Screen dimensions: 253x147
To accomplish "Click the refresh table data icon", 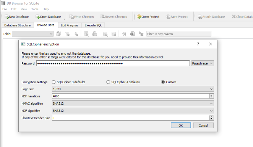I will (x=58, y=34).
